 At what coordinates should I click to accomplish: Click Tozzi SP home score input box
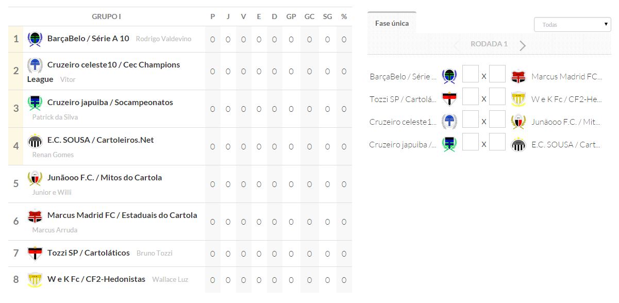click(x=471, y=97)
